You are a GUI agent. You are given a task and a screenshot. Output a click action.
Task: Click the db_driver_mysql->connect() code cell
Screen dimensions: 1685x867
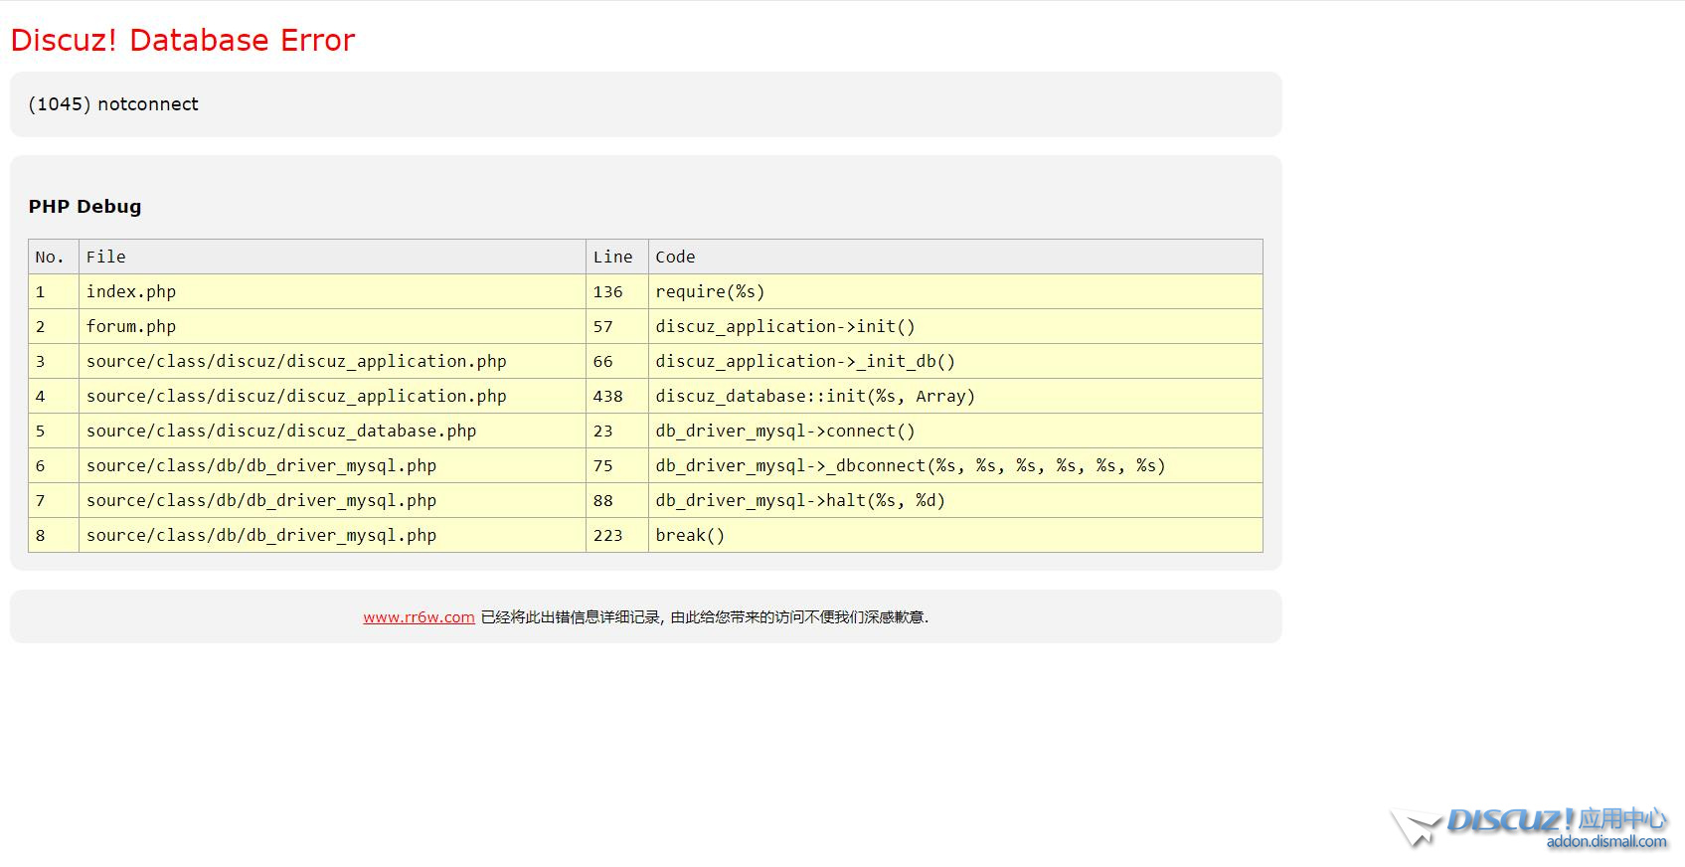click(x=955, y=431)
